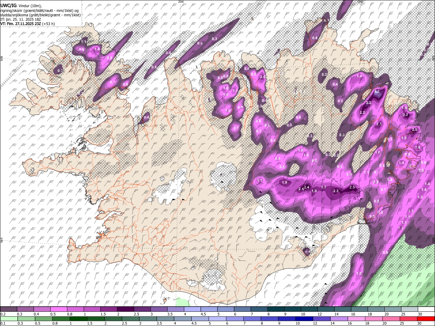435x326 pixels.
Task: Click the '20W' longitude label at the top edge
Action: click(x=181, y=2)
